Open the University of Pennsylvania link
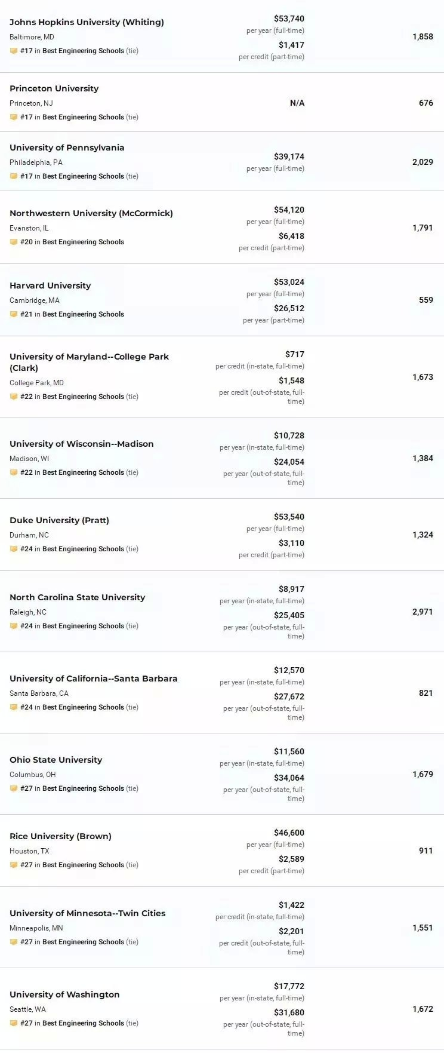The height and width of the screenshot is (1053, 444). (x=67, y=148)
